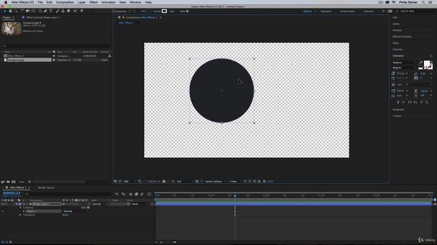This screenshot has height=245, width=437.
Task: Open the Active Camera view dropdown
Action: point(215,182)
